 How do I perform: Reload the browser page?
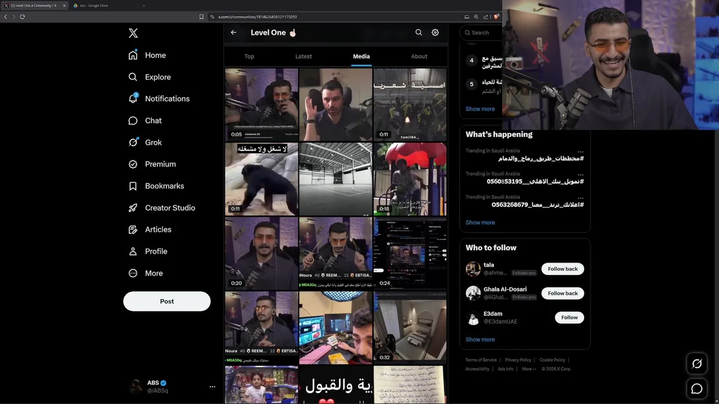(22, 17)
